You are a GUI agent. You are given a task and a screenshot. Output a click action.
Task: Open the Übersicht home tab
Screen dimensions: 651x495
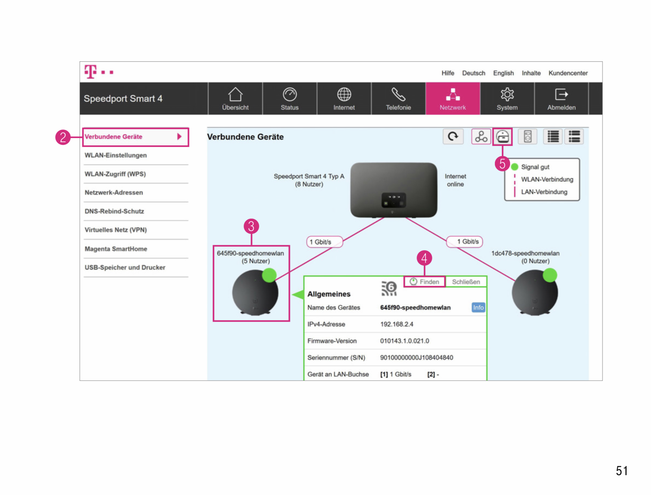pos(235,99)
